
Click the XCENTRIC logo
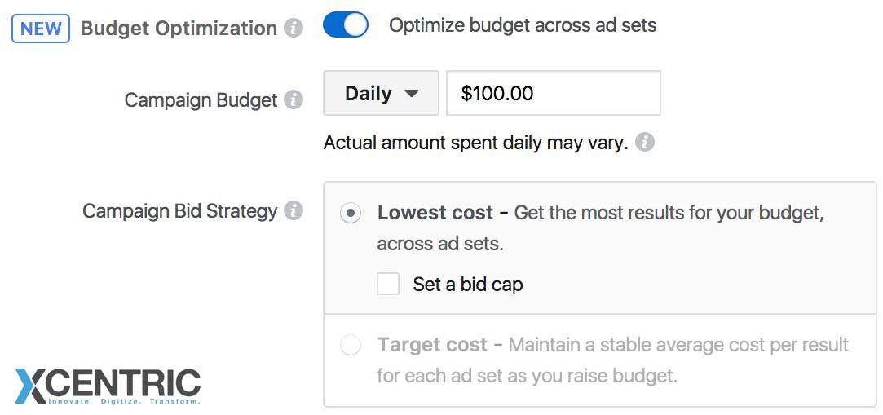[x=108, y=386]
